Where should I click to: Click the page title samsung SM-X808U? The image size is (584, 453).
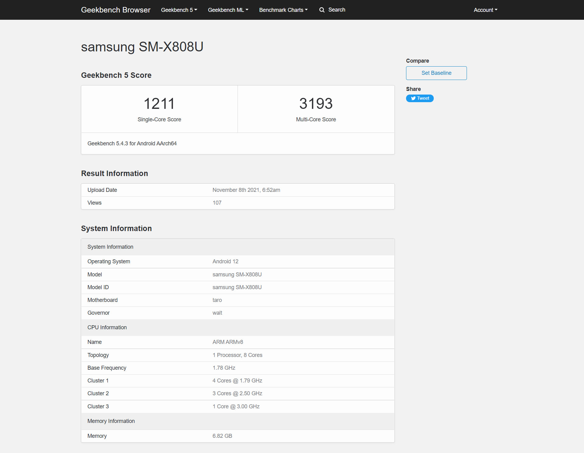coord(142,47)
